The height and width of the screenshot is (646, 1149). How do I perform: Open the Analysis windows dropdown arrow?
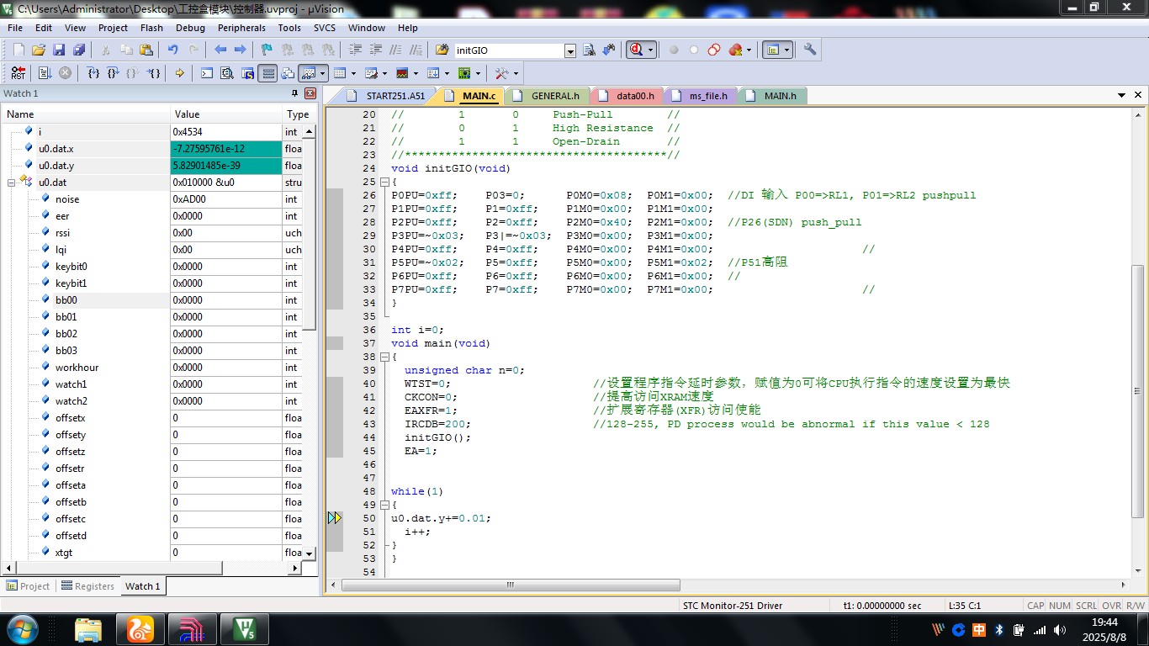[416, 73]
